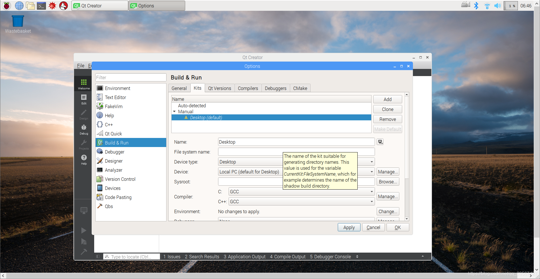Click the Filter input field

[131, 77]
